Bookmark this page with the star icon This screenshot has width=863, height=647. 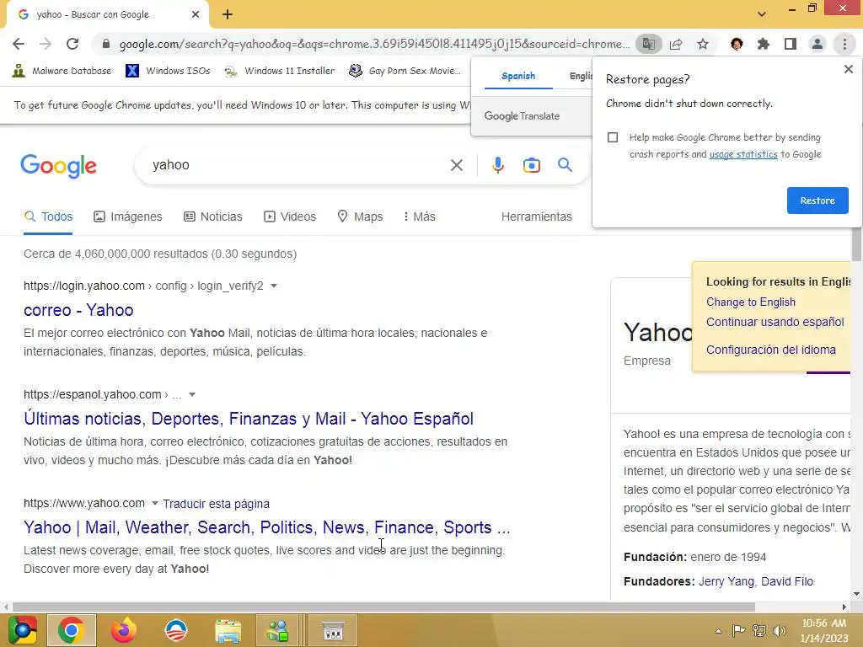pos(703,44)
